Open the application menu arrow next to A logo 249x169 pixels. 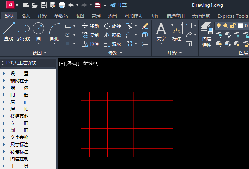pos(17,5)
